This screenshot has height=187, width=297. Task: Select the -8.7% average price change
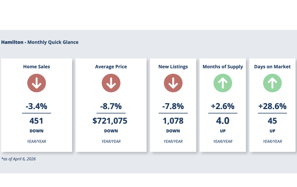pyautogui.click(x=111, y=106)
